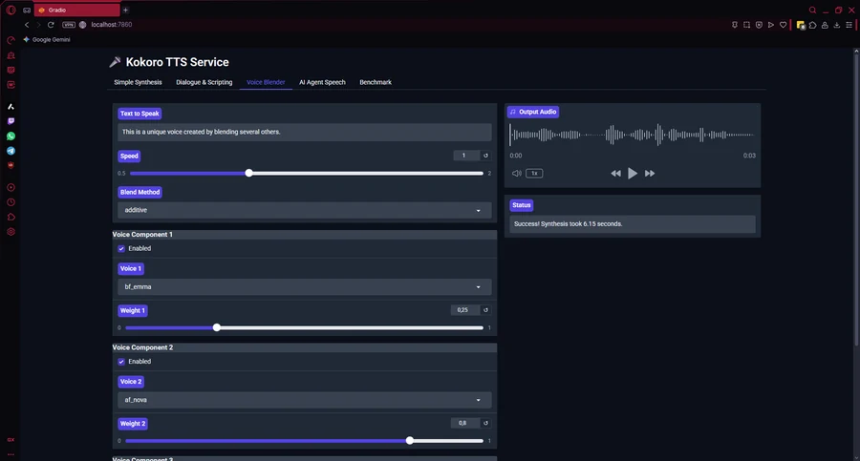
Task: Open Twitch from the browser sidebar
Action: point(11,122)
